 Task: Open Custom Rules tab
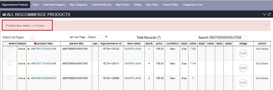click(171, 5)
